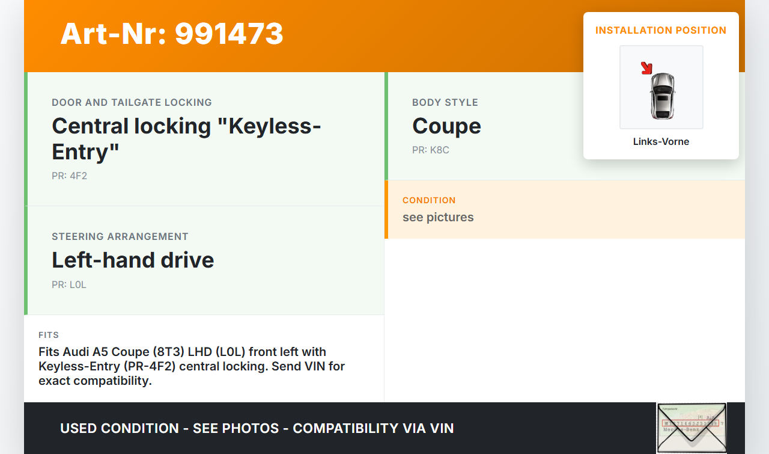Select the Coupe body style value
The width and height of the screenshot is (769, 454).
click(446, 126)
